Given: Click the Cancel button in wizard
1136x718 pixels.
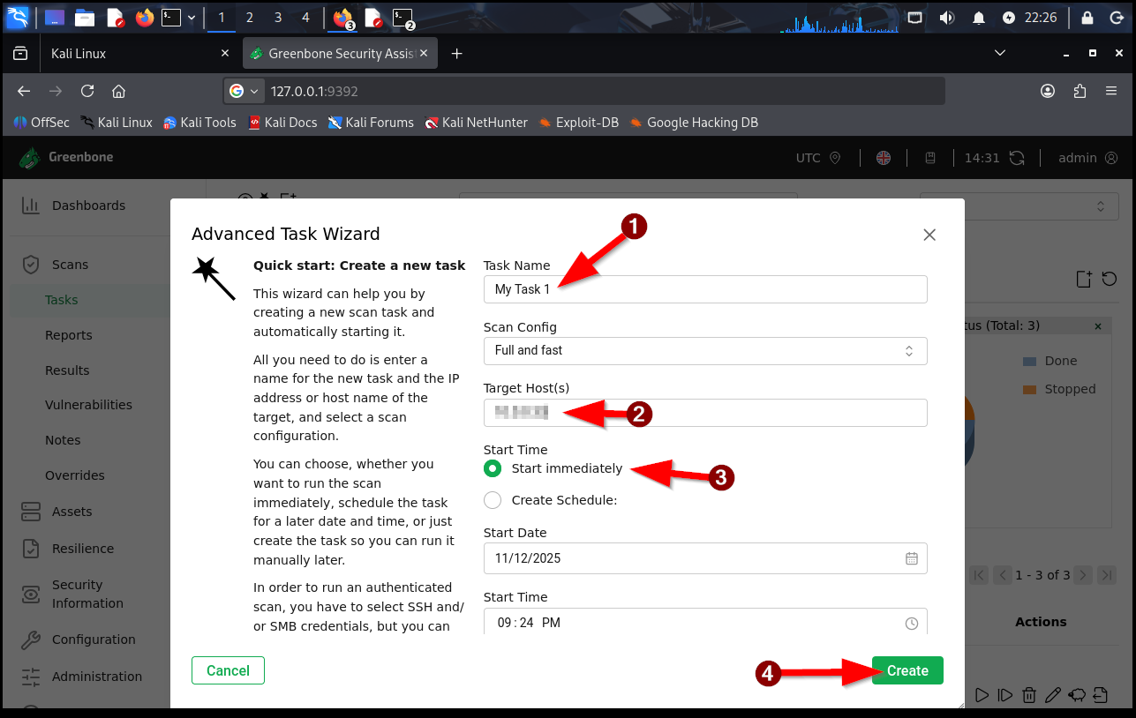Looking at the screenshot, I should [228, 670].
